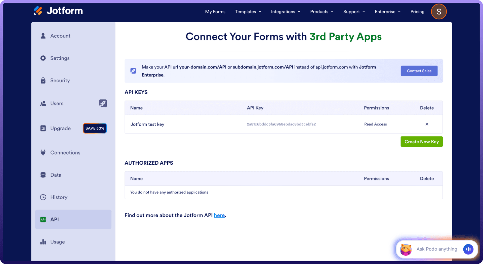Click the Settings gear icon

(x=43, y=58)
